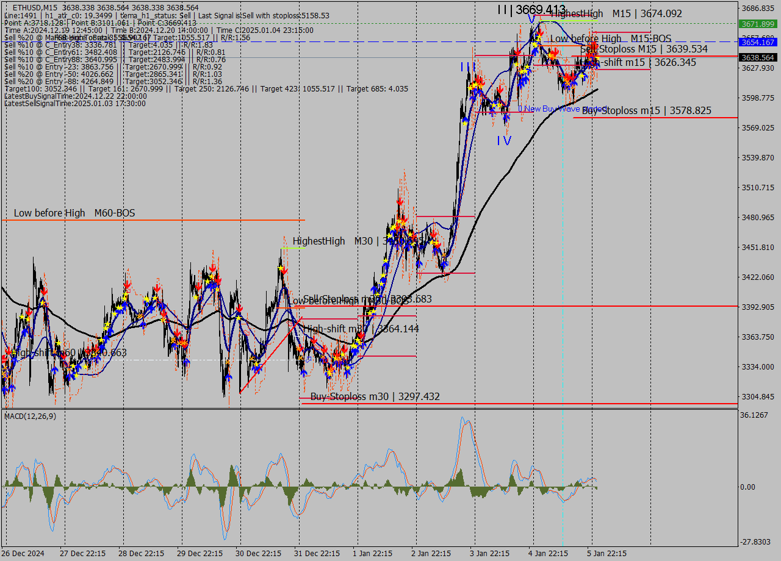Click the 3510.715 price axis value
781x561 pixels.
(757, 187)
